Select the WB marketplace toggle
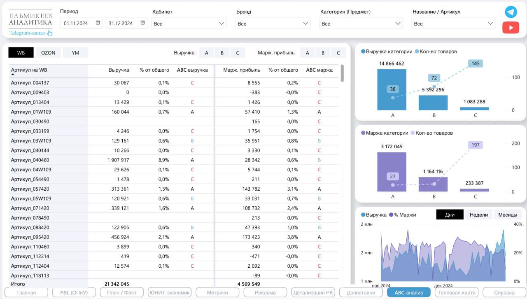The height and width of the screenshot is (299, 527). click(x=21, y=53)
